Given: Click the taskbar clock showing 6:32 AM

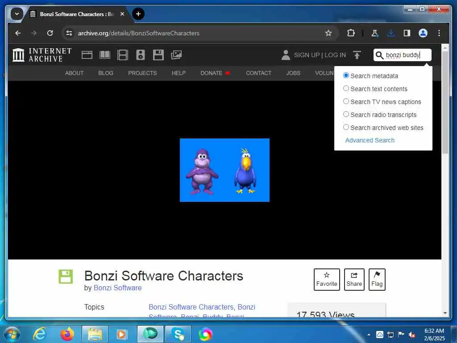Looking at the screenshot, I should point(434,335).
